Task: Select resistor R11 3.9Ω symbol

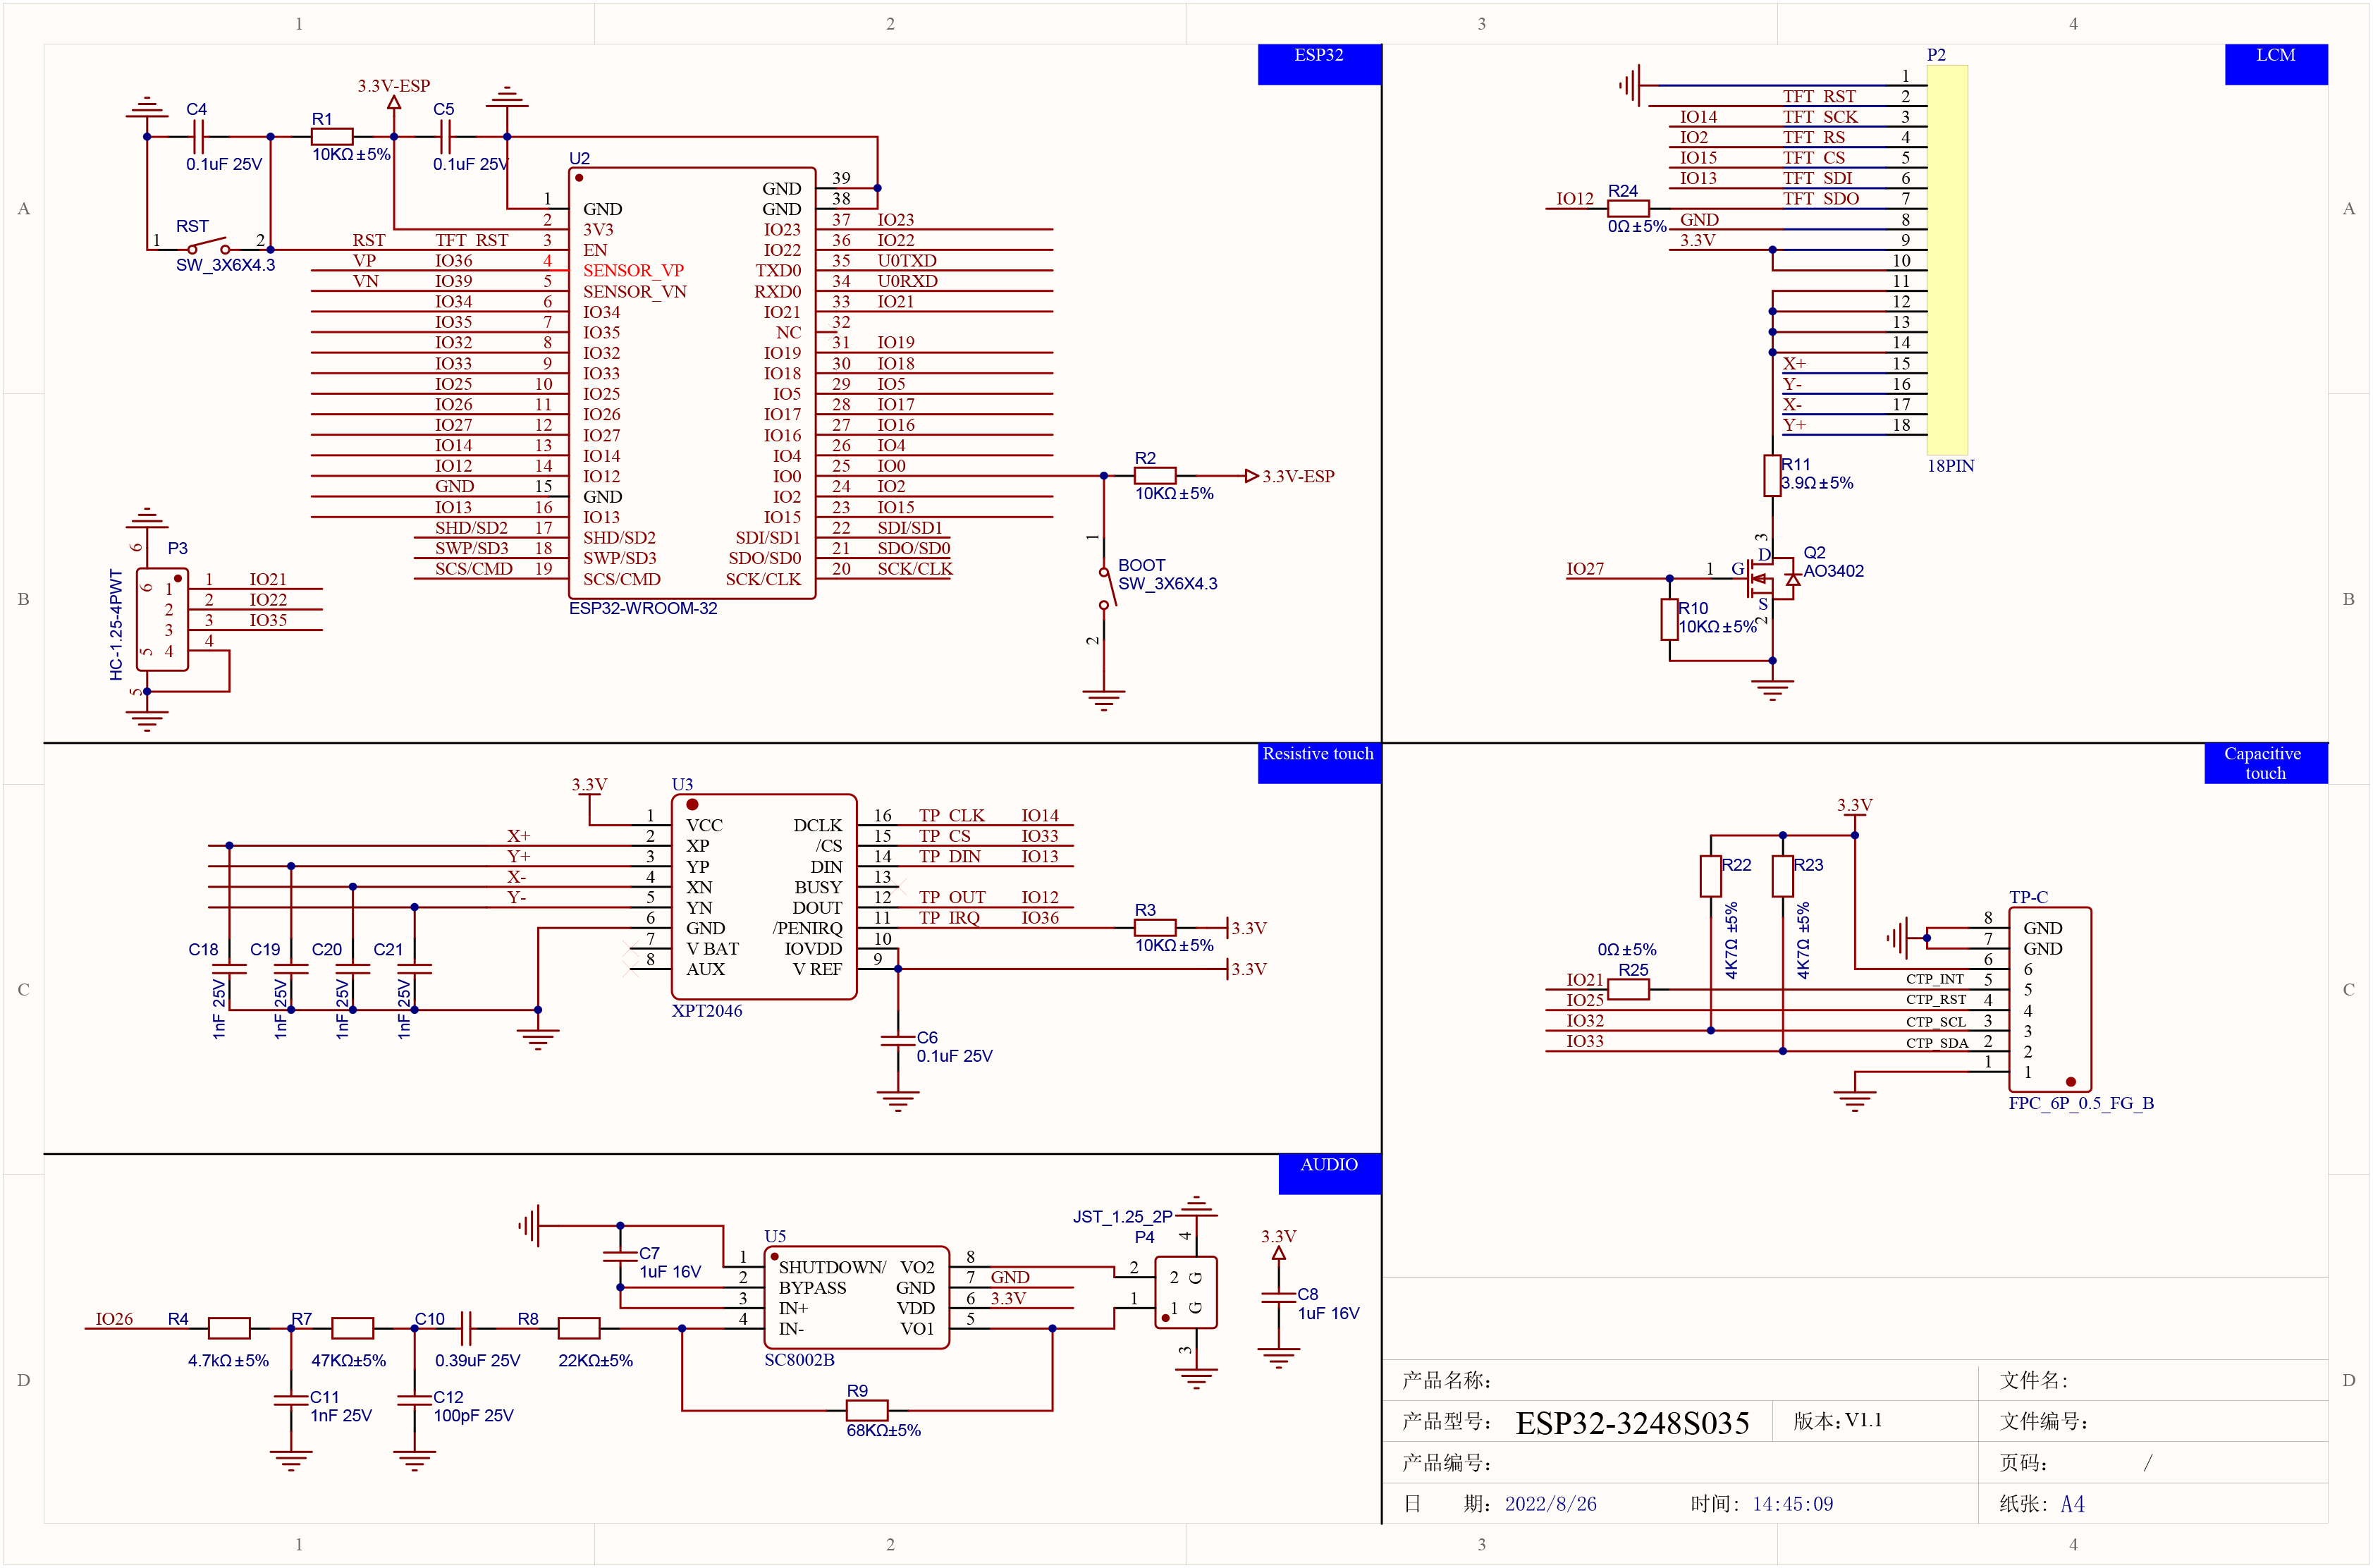Action: (x=1772, y=475)
